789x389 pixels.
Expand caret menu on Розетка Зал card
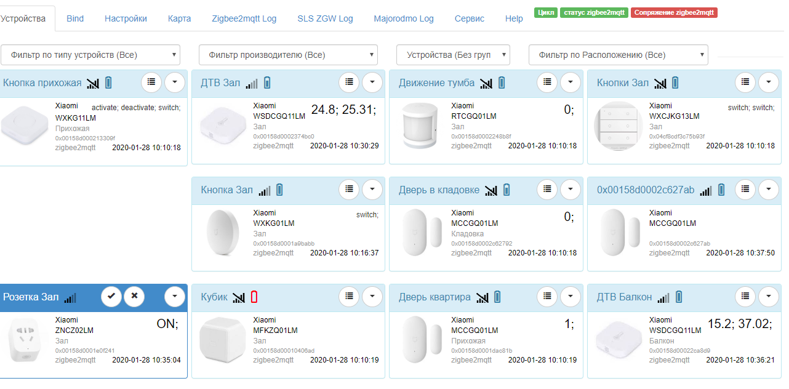175,296
